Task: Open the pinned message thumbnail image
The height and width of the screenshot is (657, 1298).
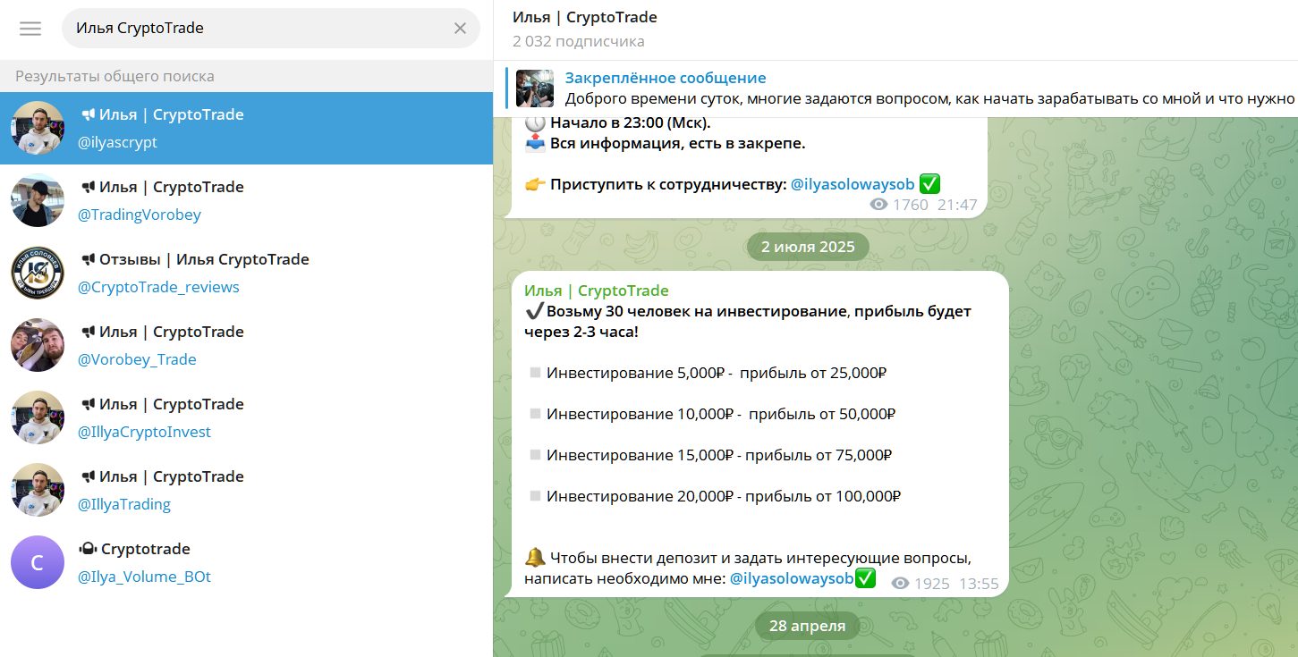Action: pos(535,88)
